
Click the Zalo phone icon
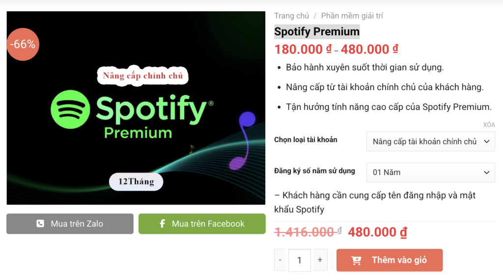point(40,224)
